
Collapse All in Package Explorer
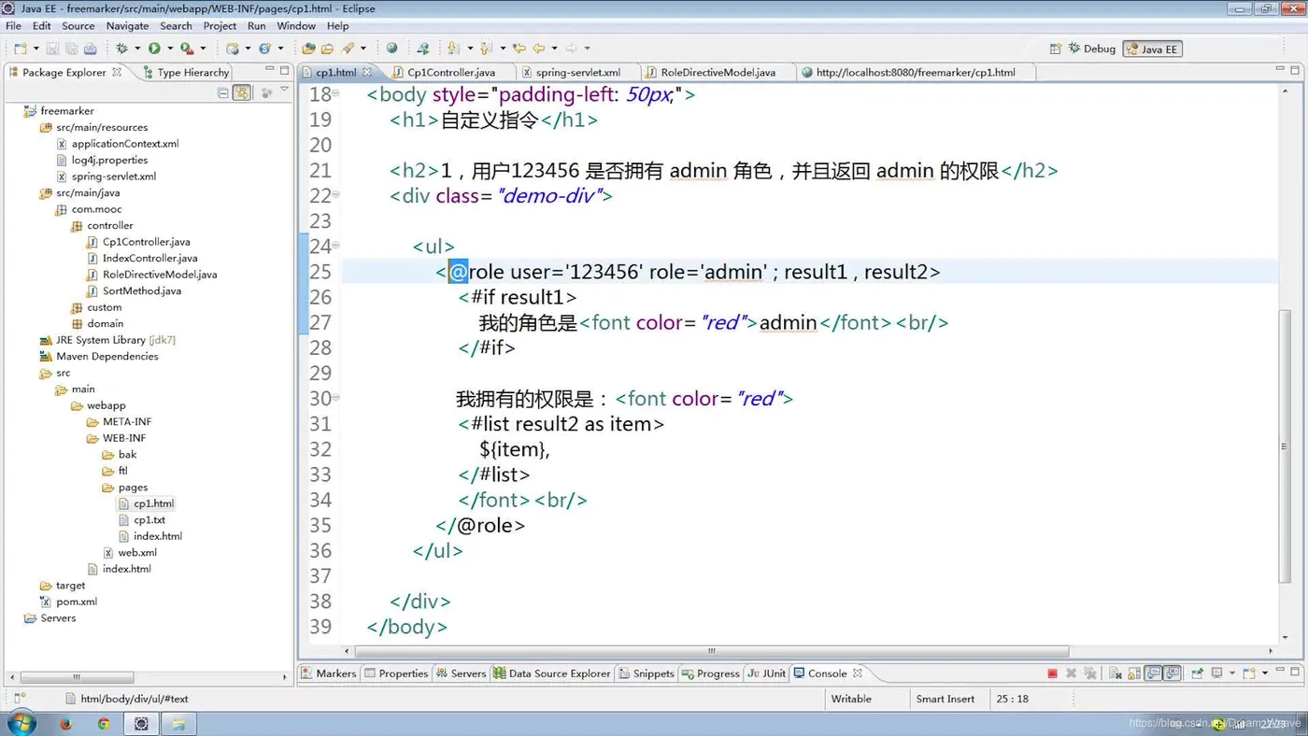click(222, 92)
